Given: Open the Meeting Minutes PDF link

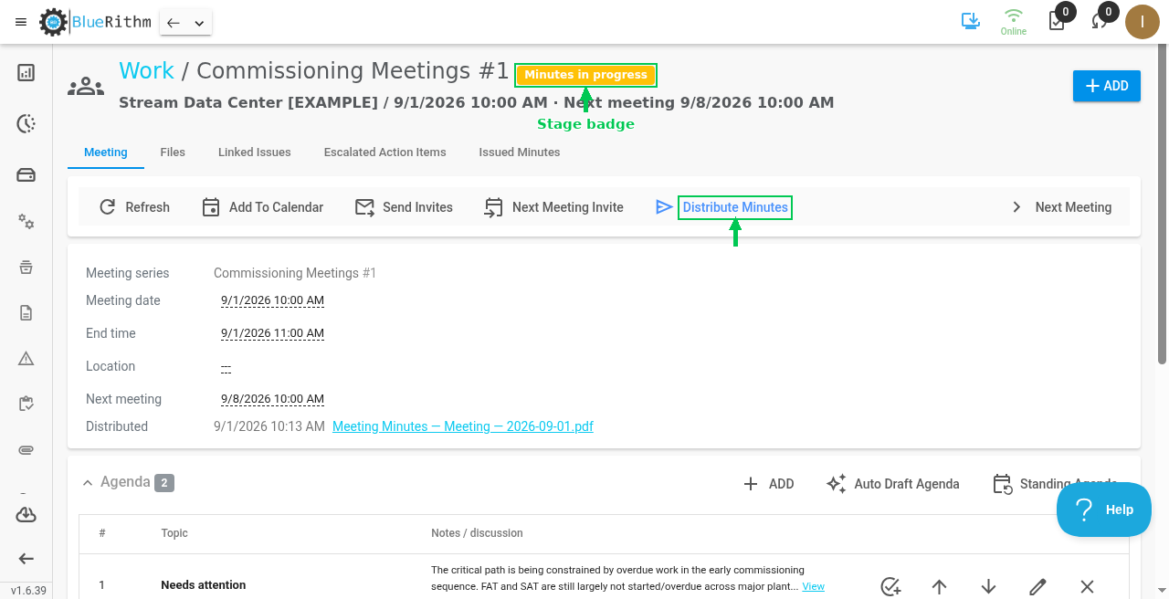Looking at the screenshot, I should click(463, 426).
